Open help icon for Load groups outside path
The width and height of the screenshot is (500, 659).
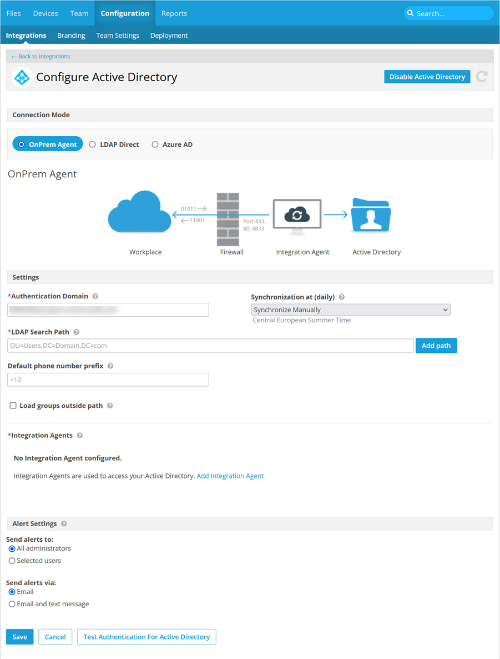coord(110,406)
